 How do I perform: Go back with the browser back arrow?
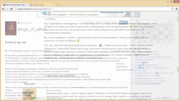click(x=3, y=9)
